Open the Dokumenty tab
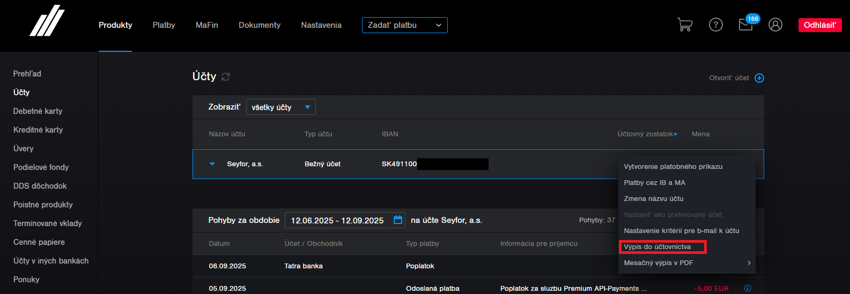This screenshot has height=294, width=850. pos(260,25)
